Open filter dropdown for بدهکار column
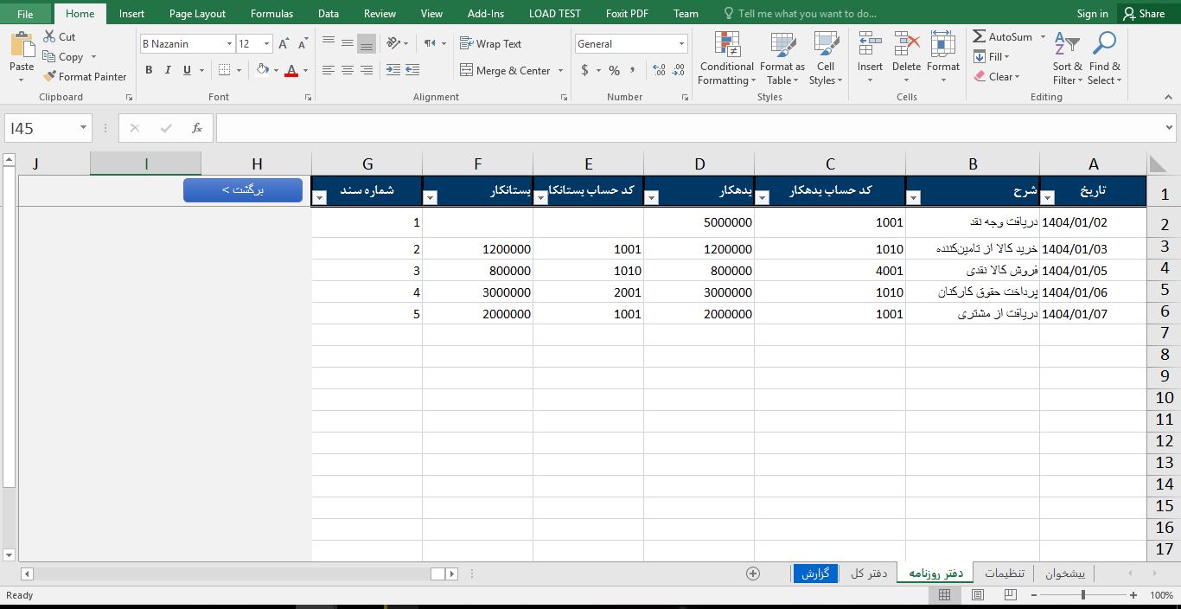Image resolution: width=1181 pixels, height=609 pixels. pyautogui.click(x=652, y=197)
